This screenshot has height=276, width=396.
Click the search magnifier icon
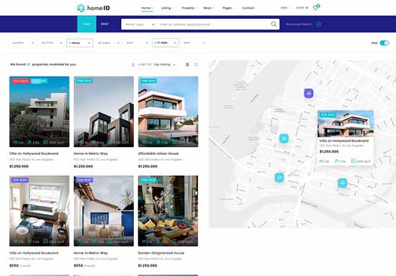click(274, 25)
